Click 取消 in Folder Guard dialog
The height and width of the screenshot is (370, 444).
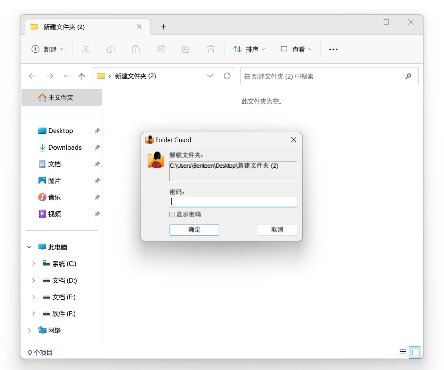click(x=277, y=230)
